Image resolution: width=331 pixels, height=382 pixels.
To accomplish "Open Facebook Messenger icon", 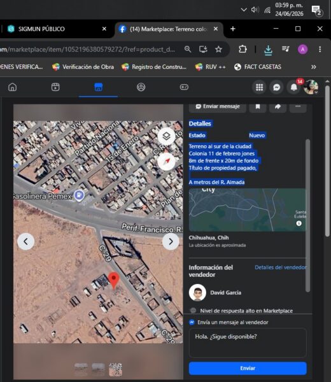I will (x=276, y=87).
